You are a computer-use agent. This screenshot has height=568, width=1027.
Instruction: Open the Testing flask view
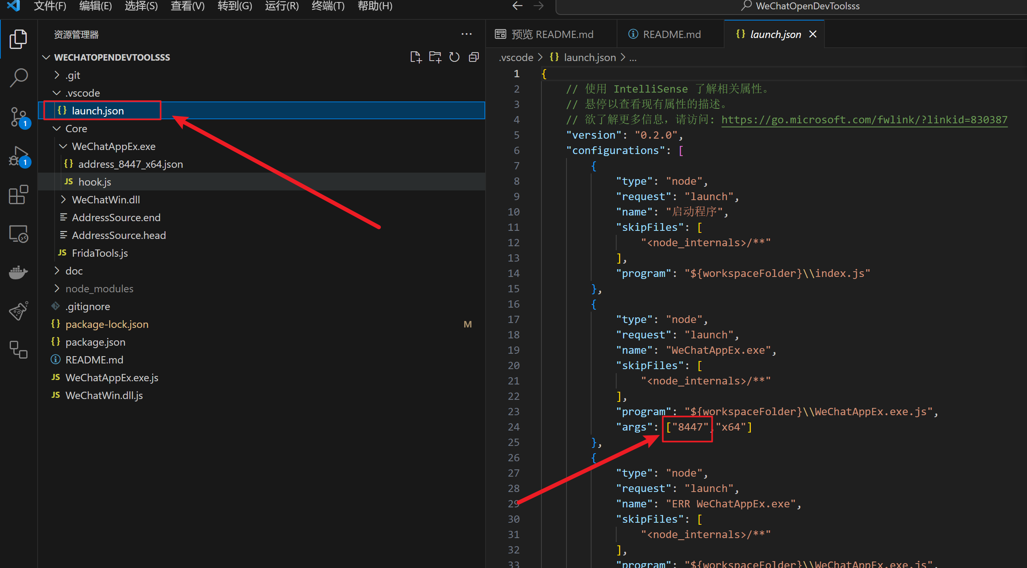coord(18,310)
